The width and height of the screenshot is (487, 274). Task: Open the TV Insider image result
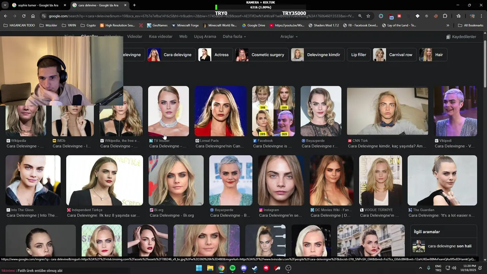[x=168, y=111]
